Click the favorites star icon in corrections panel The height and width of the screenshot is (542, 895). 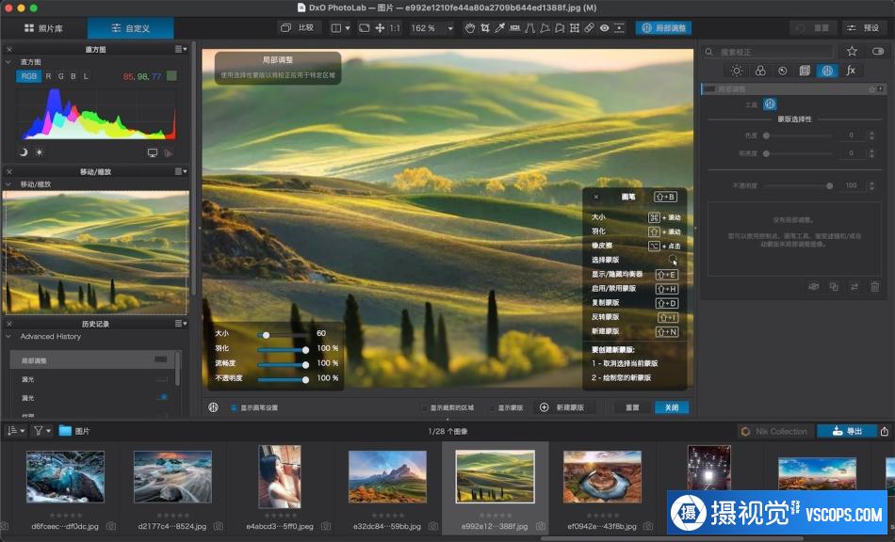852,52
